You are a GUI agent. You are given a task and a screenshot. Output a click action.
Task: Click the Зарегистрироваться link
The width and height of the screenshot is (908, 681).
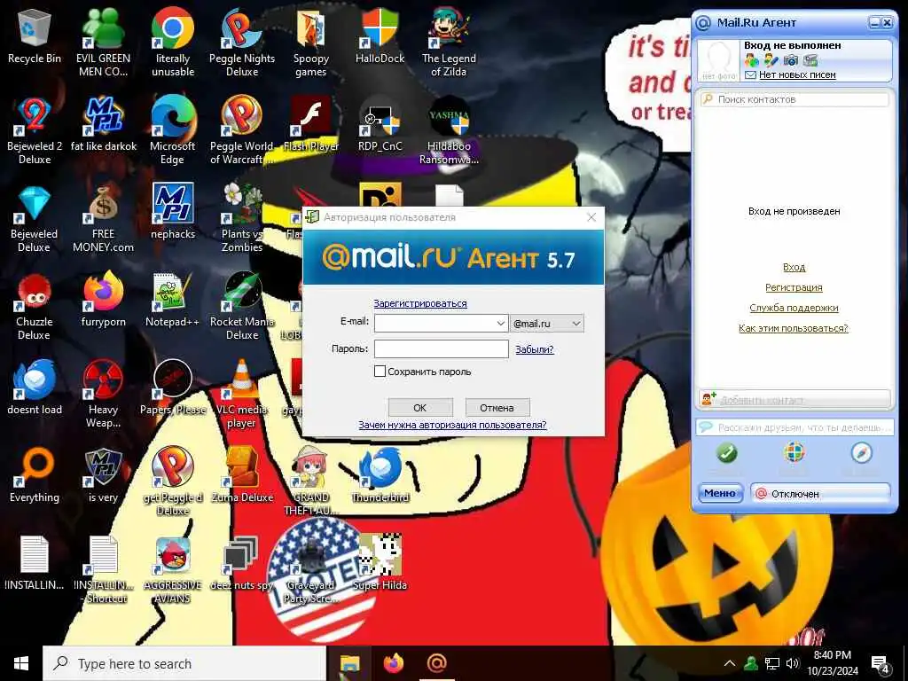(419, 303)
